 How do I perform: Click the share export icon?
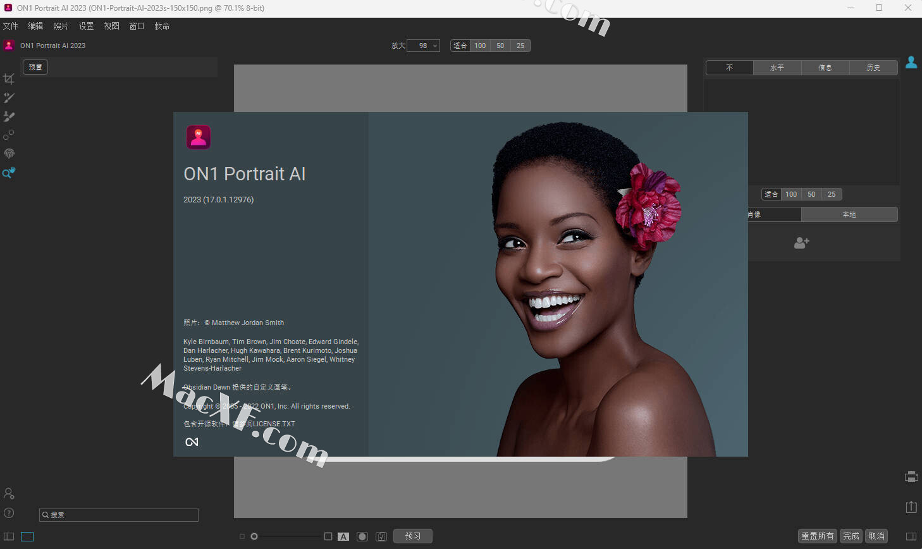click(911, 507)
